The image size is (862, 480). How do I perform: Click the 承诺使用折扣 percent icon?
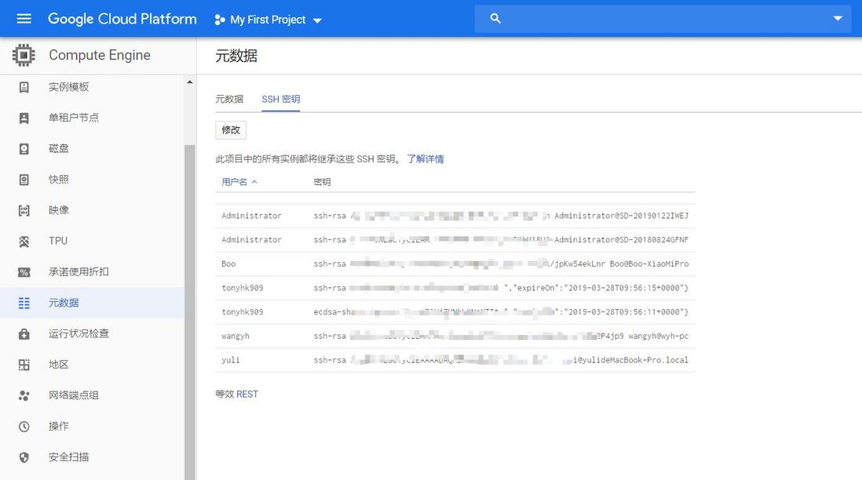click(24, 272)
